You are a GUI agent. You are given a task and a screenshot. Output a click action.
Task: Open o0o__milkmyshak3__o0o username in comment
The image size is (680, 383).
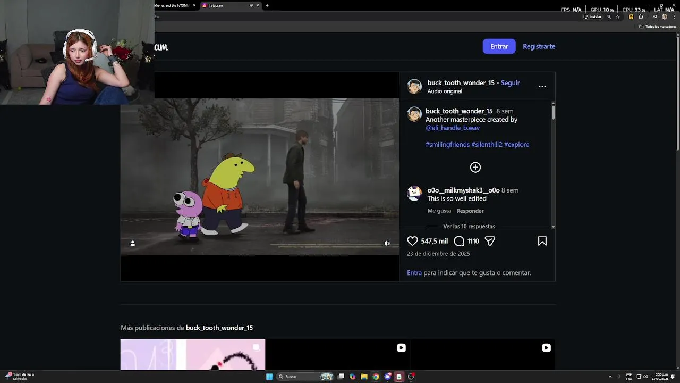tap(463, 190)
